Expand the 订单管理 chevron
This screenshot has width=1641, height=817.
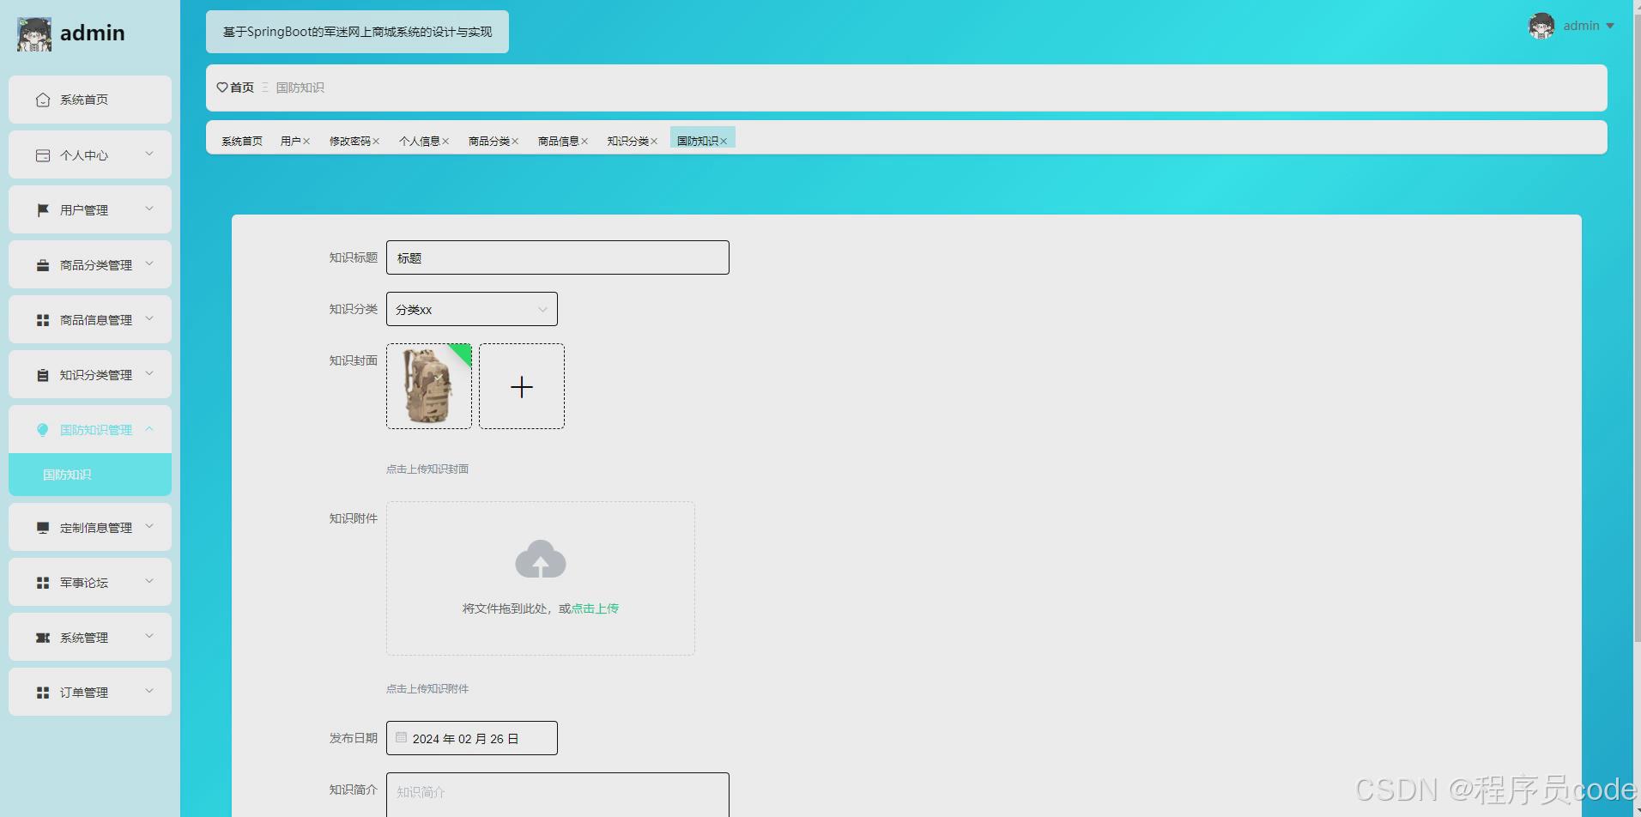click(x=149, y=692)
